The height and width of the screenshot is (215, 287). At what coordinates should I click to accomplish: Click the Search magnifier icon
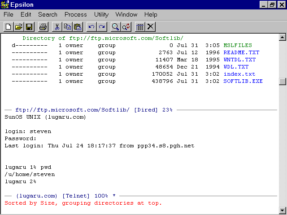116,27
